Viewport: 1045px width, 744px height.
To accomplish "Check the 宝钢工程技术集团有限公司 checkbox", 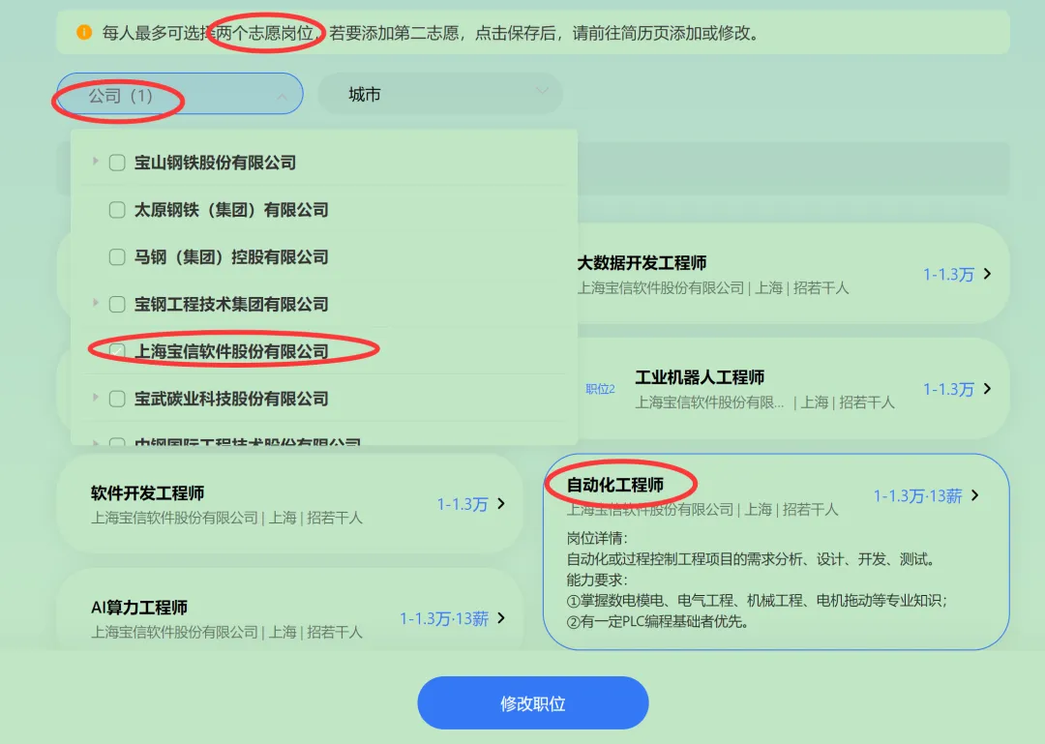I will pos(117,305).
